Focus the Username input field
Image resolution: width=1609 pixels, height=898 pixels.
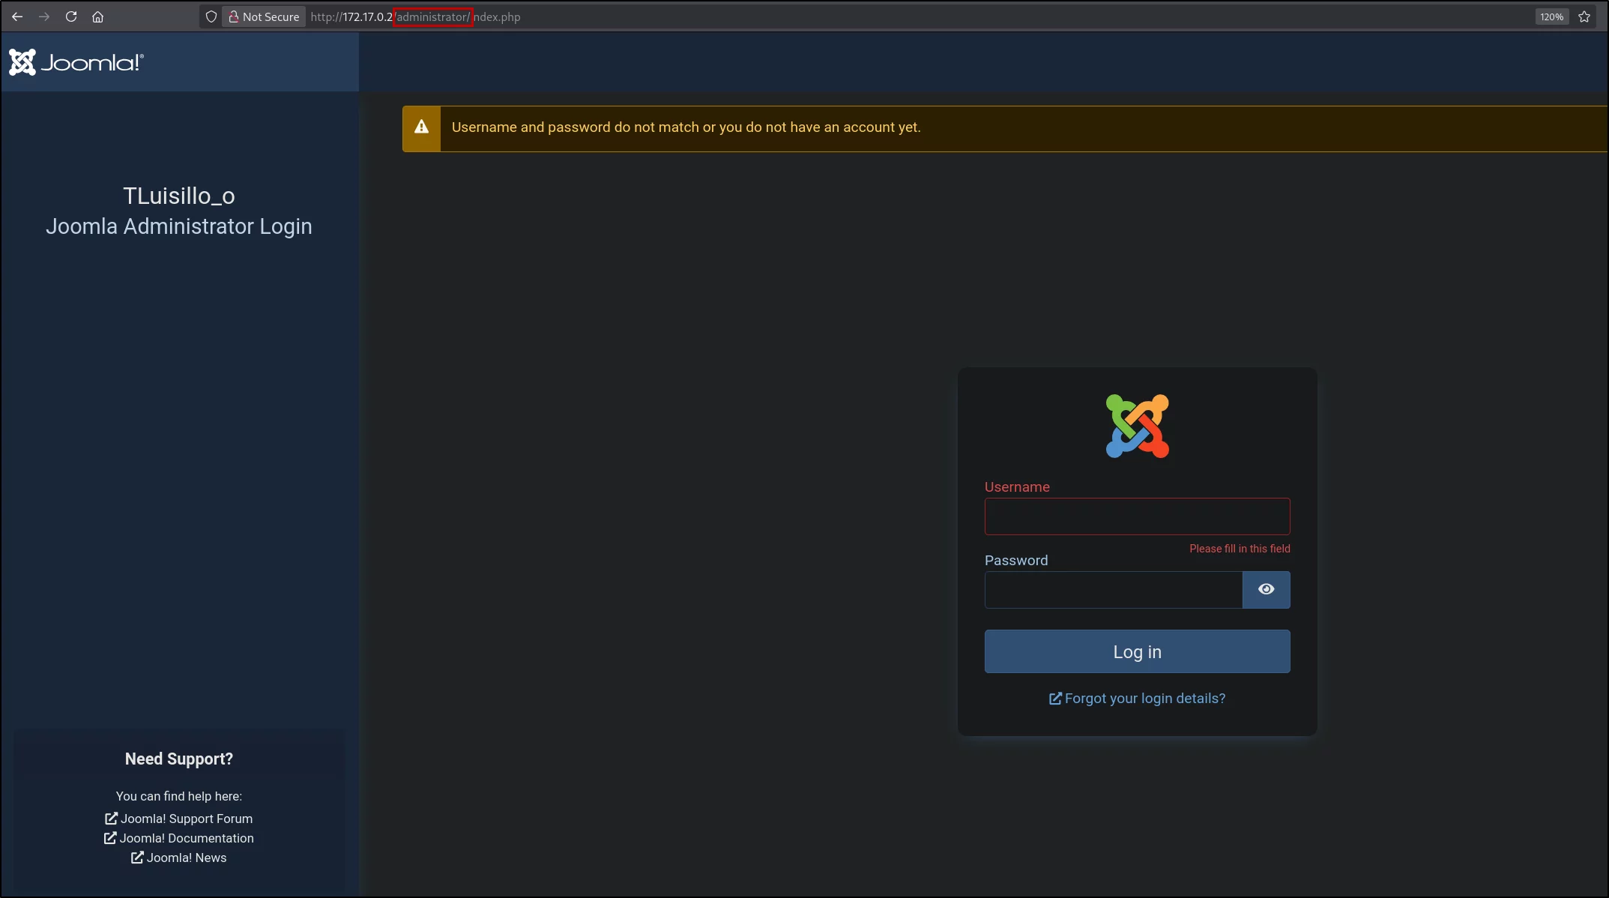pyautogui.click(x=1137, y=516)
